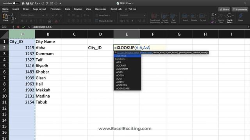Click the Paste clipboard icon
The width and height of the screenshot is (250, 140).
point(5,16)
